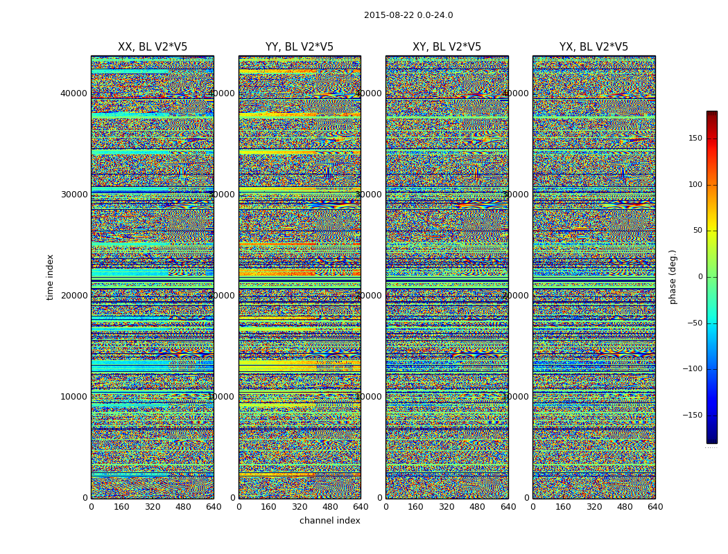Select the YY, BL V2*V5 subplot title
This screenshot has width=728, height=554.
point(300,47)
